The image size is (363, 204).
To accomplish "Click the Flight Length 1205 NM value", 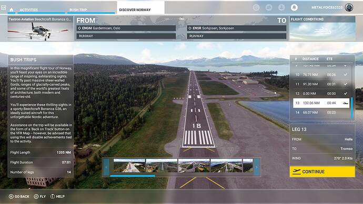I will [x=64, y=152].
